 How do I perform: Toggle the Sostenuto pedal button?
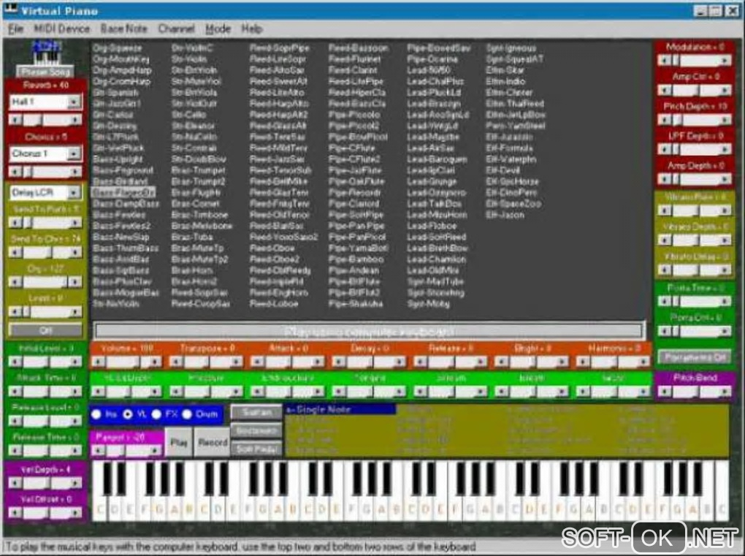256,430
